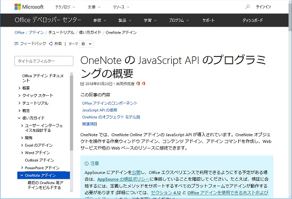Viewport: 292px width, 199px height.
Task: Click Office デベロッパー センター title
Action: point(48,20)
